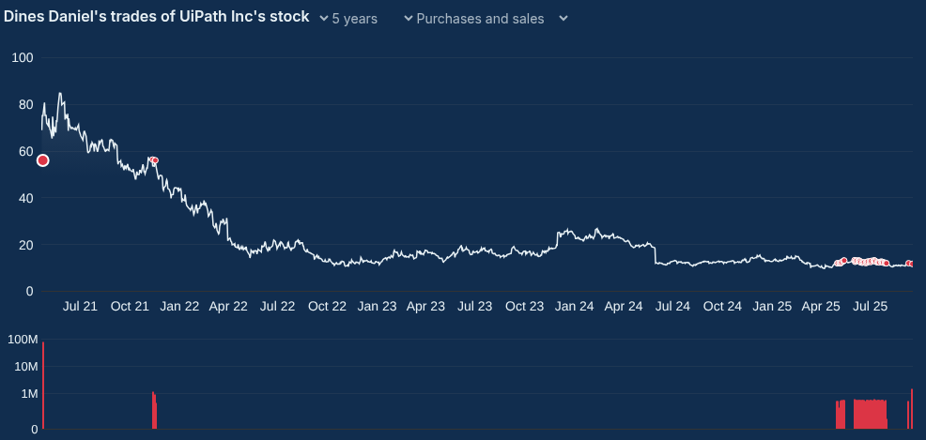
Task: Select the last red trade marker at chart's right edge
Action: (909, 264)
